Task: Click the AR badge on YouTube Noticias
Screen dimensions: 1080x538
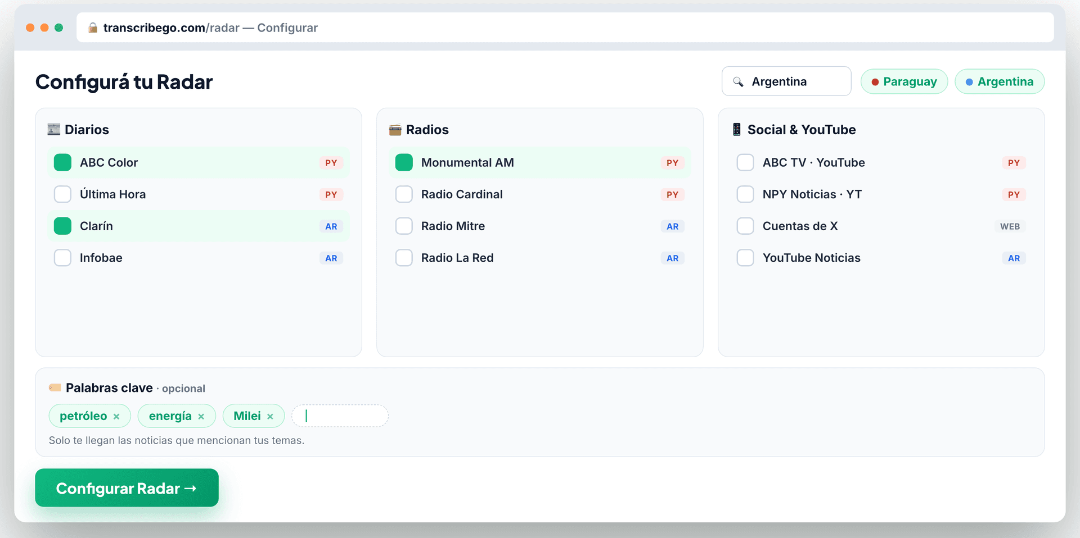Action: pyautogui.click(x=1014, y=258)
